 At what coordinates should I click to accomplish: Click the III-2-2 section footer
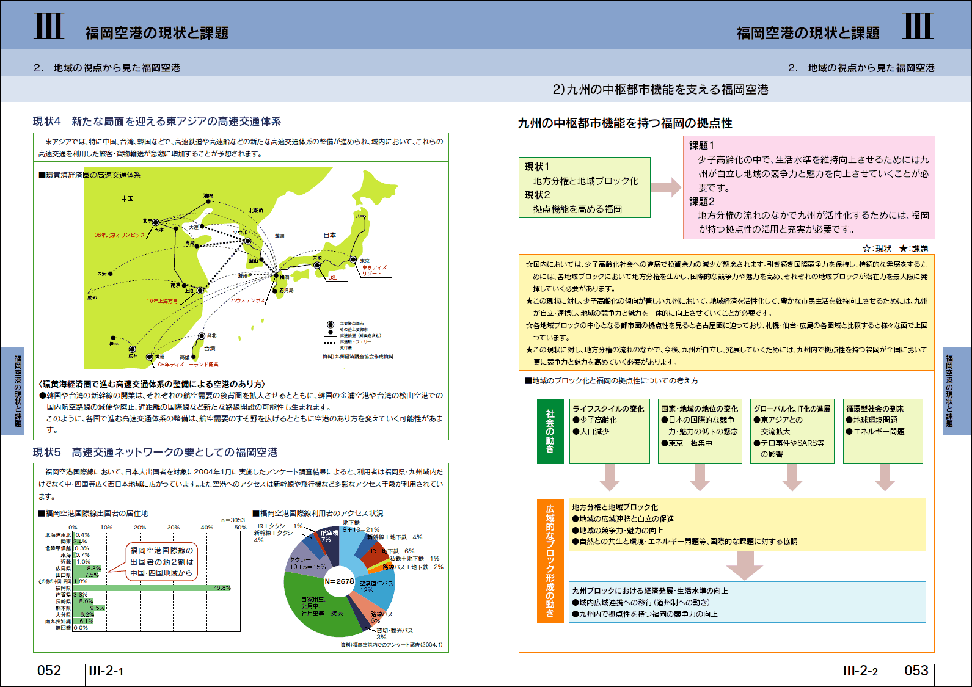(x=860, y=671)
